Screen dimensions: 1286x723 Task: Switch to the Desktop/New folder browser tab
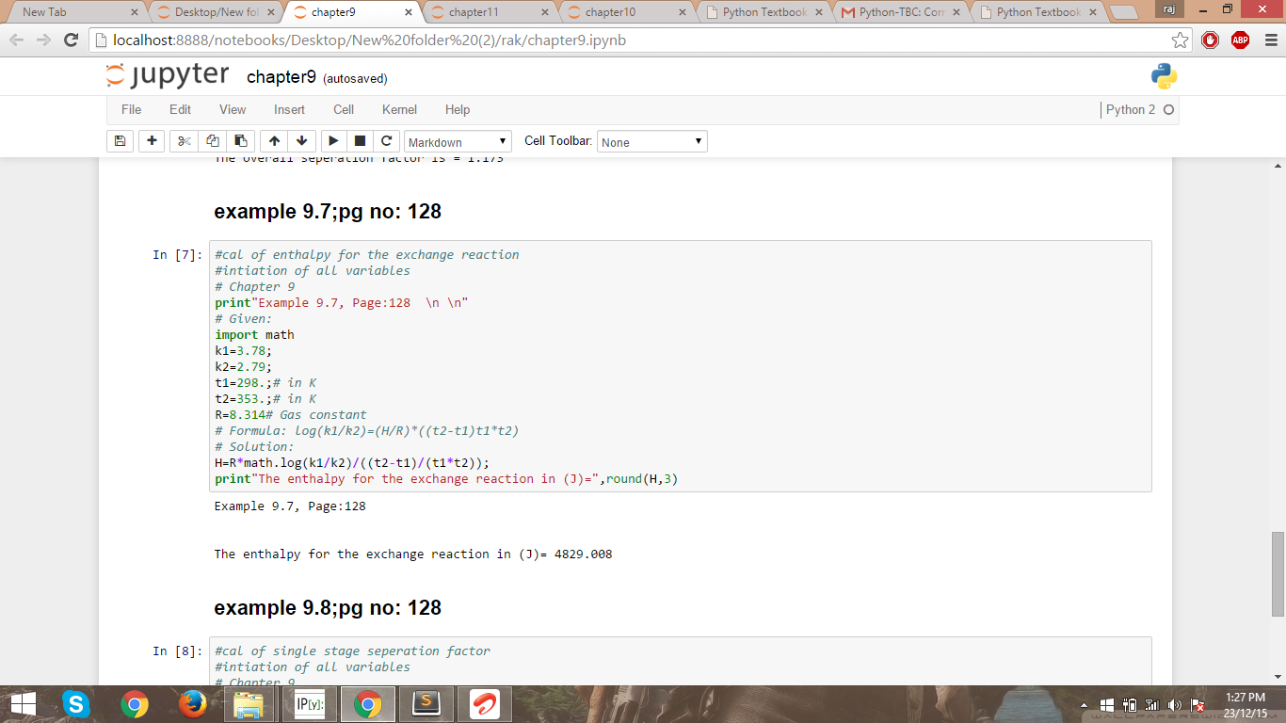pyautogui.click(x=215, y=12)
